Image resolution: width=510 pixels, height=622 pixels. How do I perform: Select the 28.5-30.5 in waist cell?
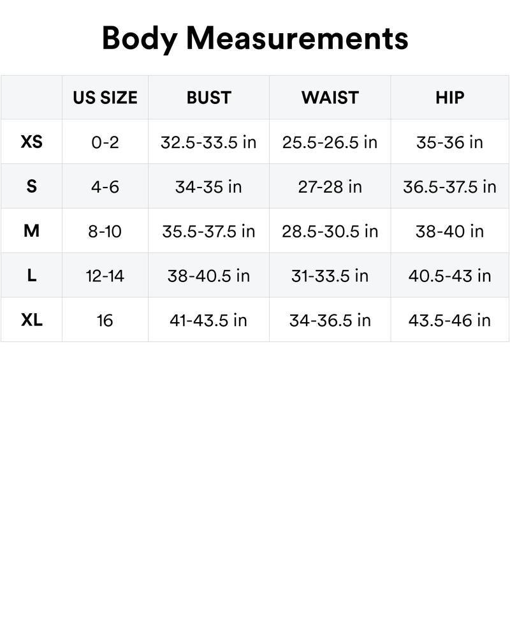click(x=330, y=231)
